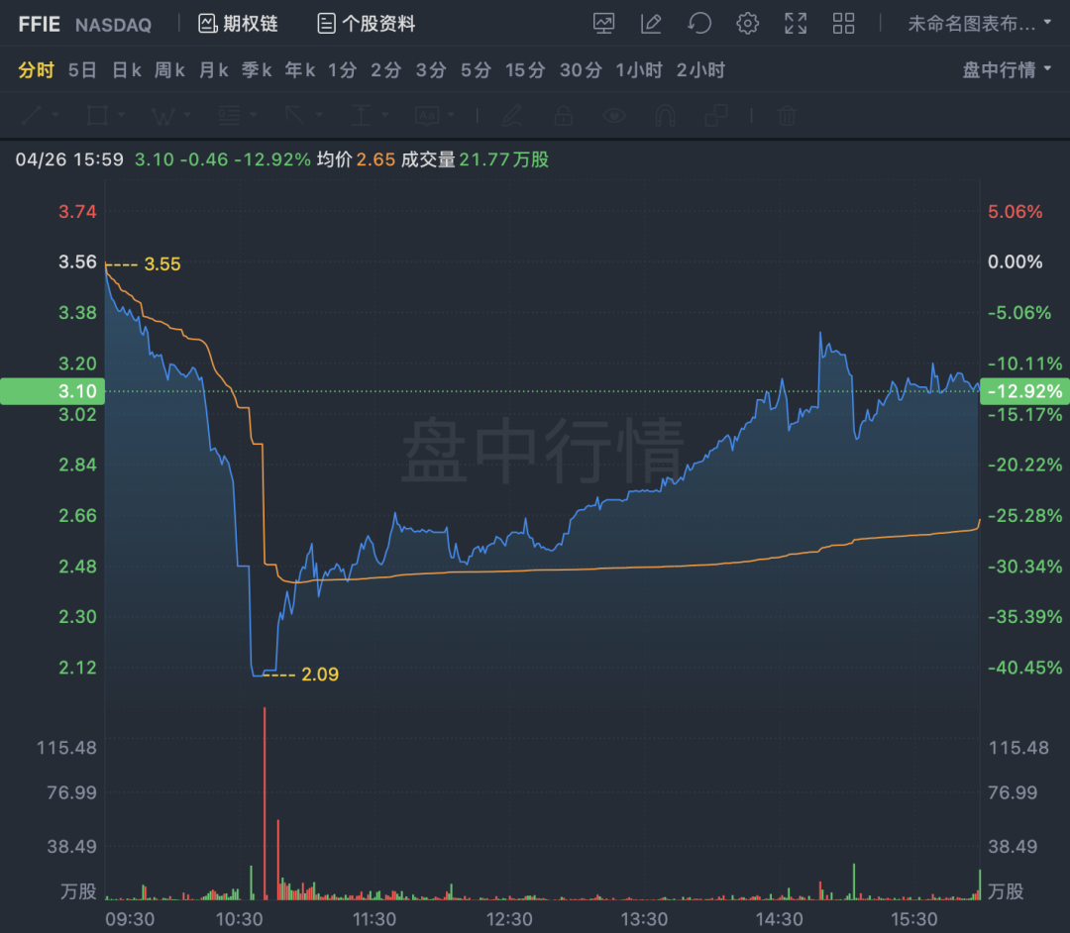Click the green 3.10 price tag marker
Viewport: 1070px width, 933px height.
pyautogui.click(x=52, y=391)
